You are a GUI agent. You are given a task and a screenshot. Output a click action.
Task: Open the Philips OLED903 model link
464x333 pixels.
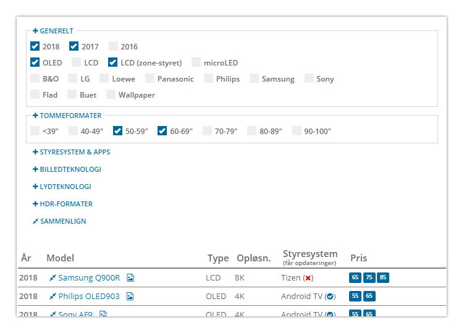click(x=89, y=296)
